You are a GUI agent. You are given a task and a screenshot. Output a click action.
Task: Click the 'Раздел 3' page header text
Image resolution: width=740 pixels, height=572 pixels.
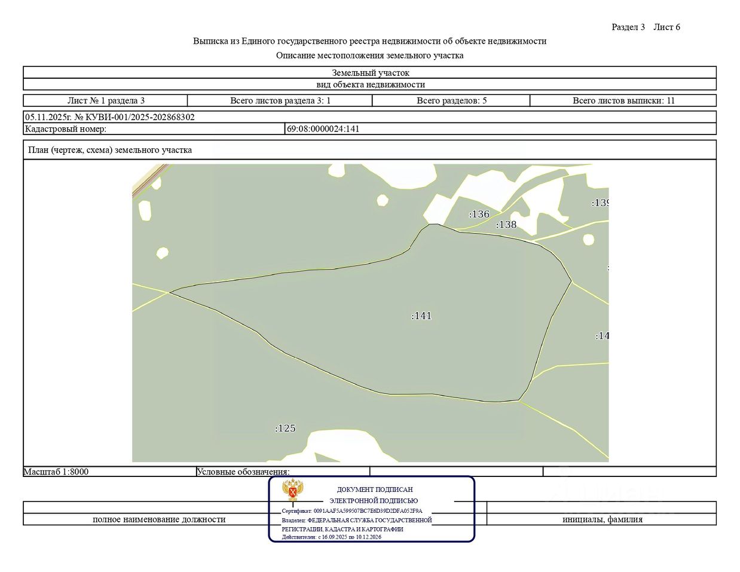[628, 27]
